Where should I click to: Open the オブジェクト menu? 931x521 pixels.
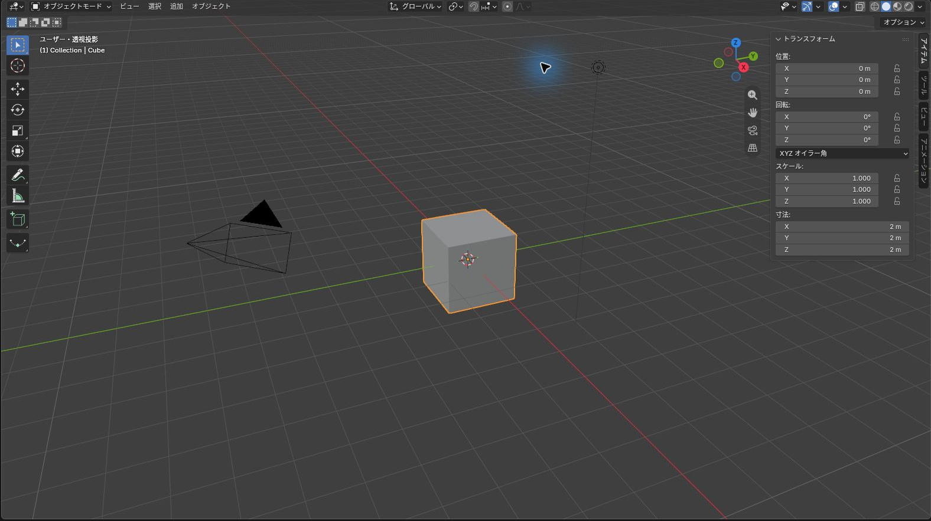pyautogui.click(x=211, y=6)
